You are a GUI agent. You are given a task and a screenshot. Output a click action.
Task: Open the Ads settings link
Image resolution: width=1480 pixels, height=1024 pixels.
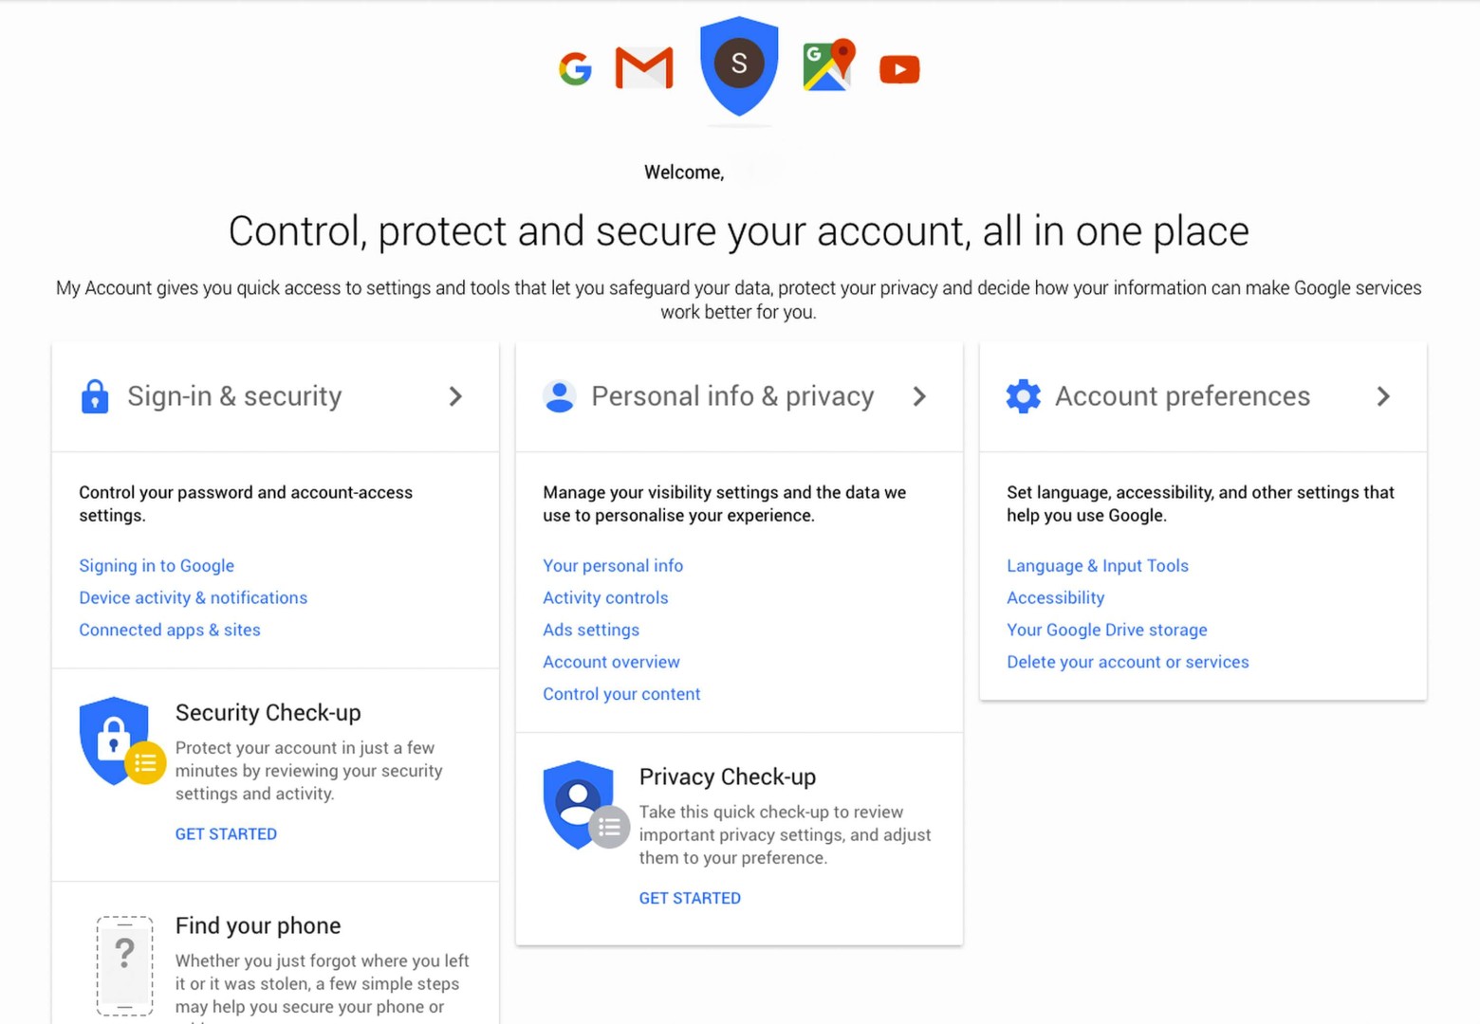[591, 631]
